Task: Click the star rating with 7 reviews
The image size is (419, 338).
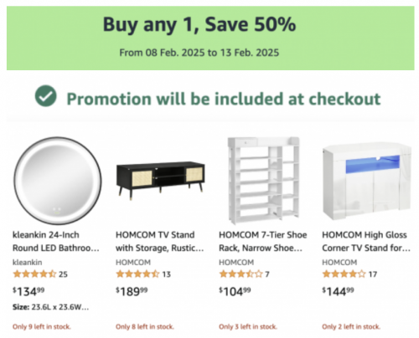Action: click(x=241, y=274)
